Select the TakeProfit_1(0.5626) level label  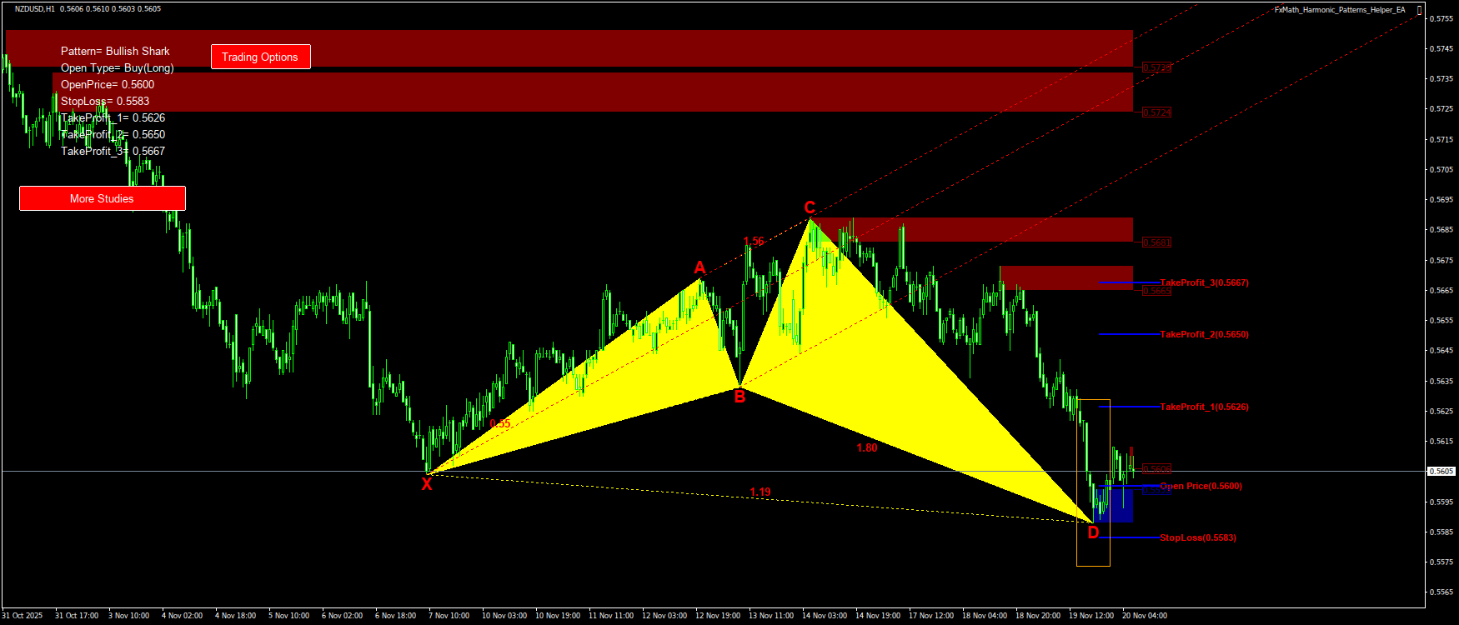point(1204,407)
